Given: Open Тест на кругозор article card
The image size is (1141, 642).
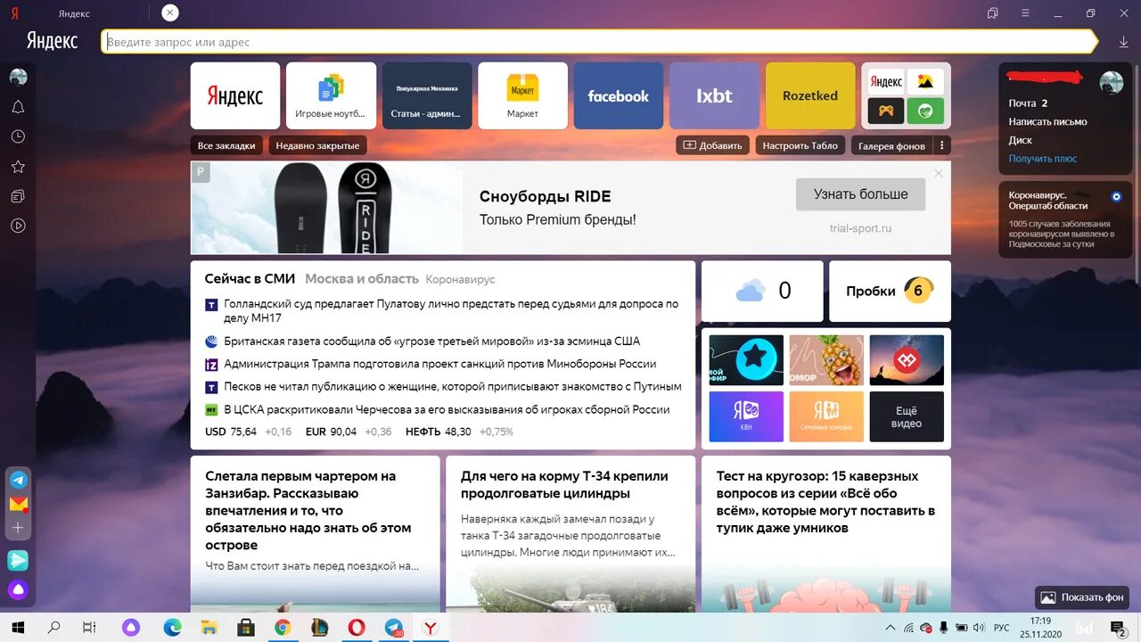Looking at the screenshot, I should [x=826, y=534].
